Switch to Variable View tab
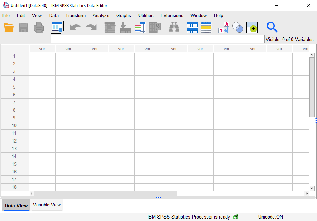Image resolution: width=317 pixels, height=221 pixels. coord(47,205)
